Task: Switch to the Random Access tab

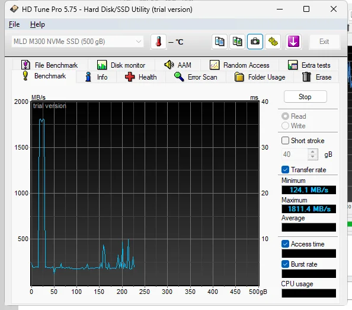Action: point(239,65)
